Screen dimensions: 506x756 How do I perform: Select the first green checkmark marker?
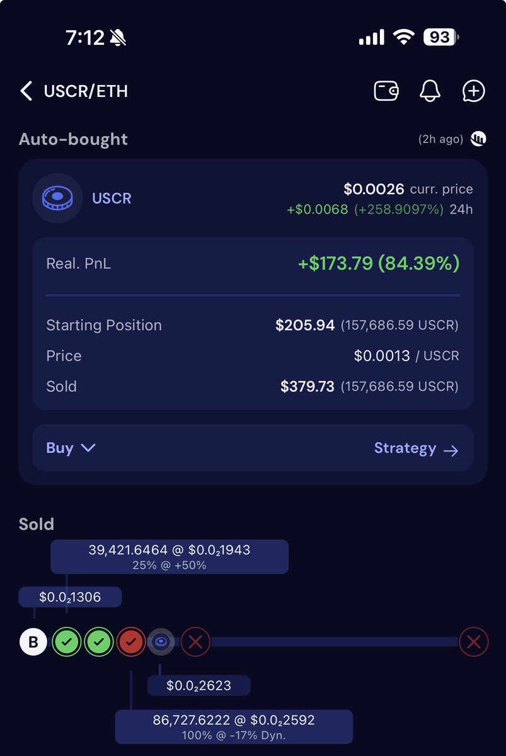(66, 643)
